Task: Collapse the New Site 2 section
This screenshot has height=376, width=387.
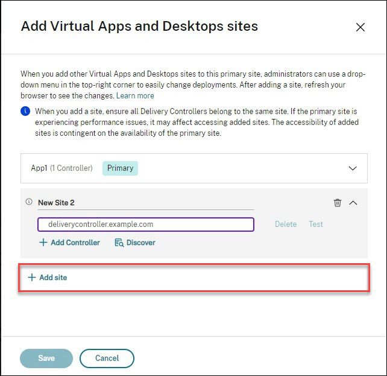Action: point(353,203)
